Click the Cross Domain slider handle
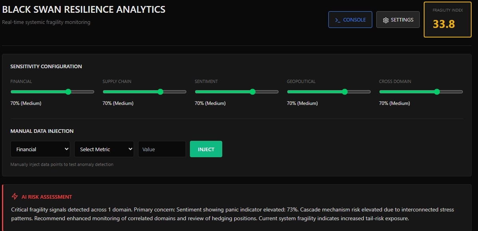This screenshot has height=231, width=478. 437,92
